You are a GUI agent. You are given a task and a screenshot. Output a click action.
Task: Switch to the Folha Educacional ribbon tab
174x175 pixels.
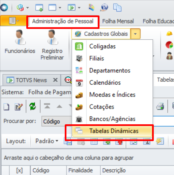coord(158,21)
